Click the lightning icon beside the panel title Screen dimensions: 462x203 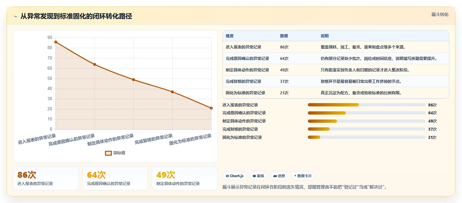pyautogui.click(x=16, y=16)
